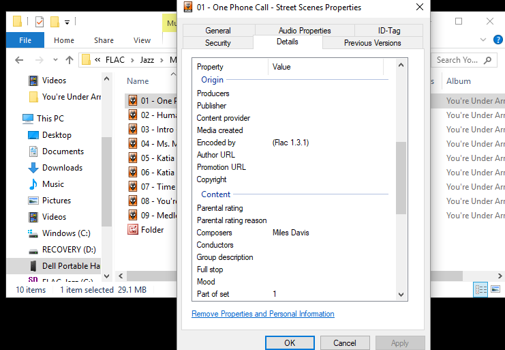Open the Quick Access Toolbar customize dropdown
This screenshot has height=350, width=505.
[x=67, y=22]
